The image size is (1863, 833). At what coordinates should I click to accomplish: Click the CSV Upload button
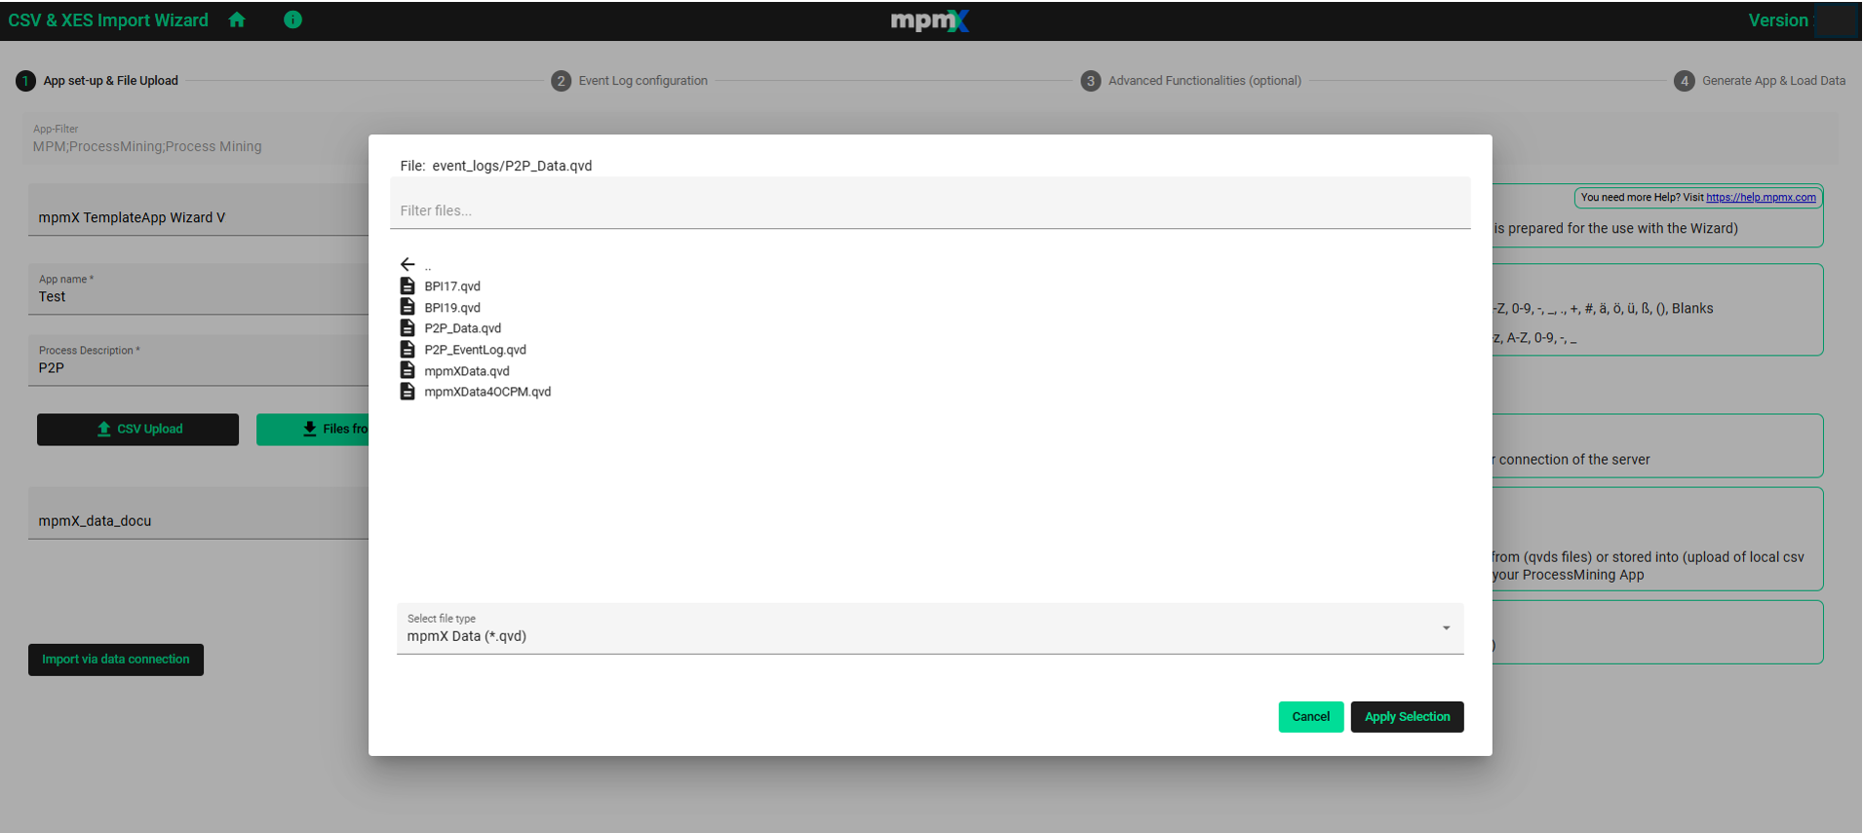point(137,430)
